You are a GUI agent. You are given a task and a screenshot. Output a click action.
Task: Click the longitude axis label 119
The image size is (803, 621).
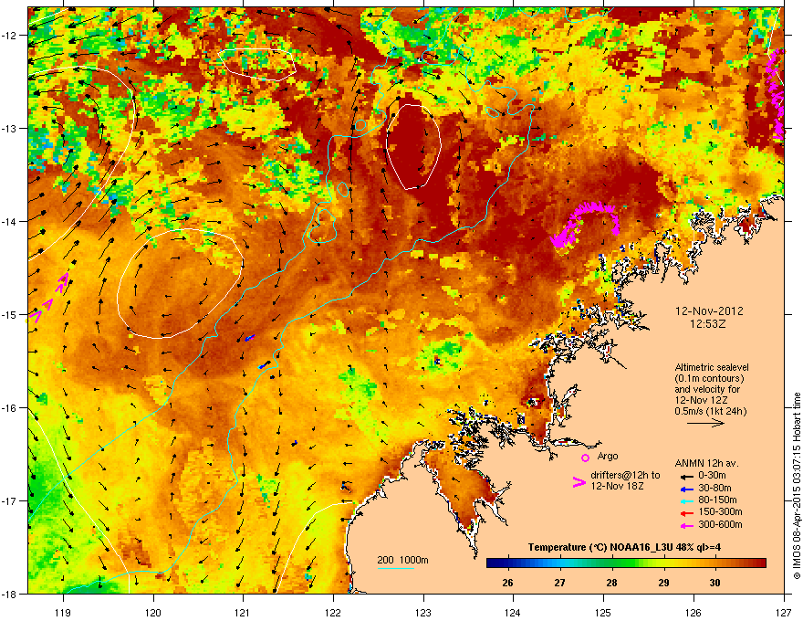point(63,612)
